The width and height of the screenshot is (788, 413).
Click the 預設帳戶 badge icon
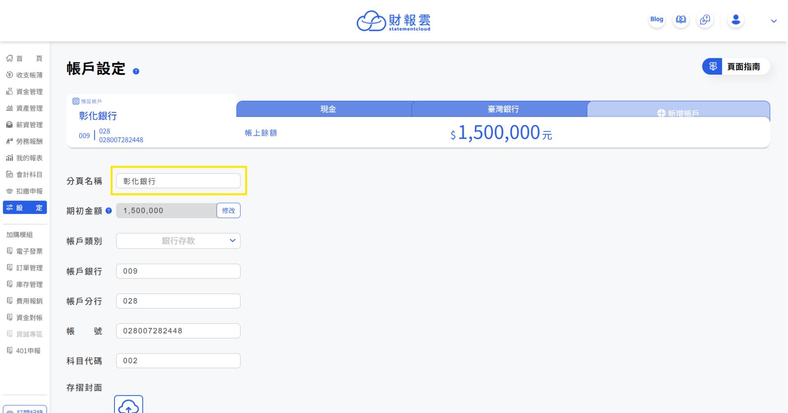point(76,101)
